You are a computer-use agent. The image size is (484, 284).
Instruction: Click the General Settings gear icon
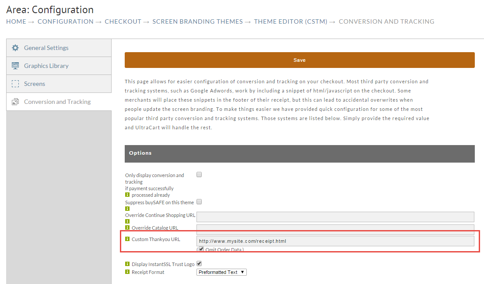(15, 48)
